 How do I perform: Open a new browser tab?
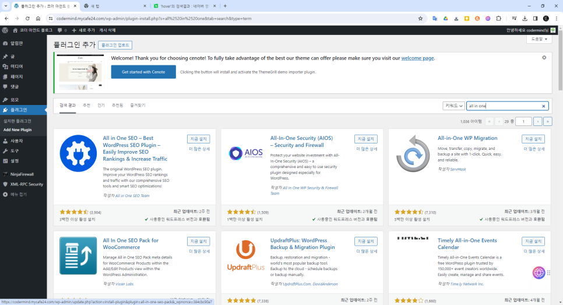[225, 6]
